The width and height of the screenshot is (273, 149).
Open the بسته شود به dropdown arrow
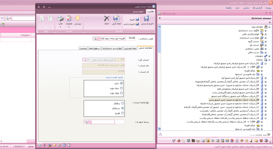click(90, 122)
